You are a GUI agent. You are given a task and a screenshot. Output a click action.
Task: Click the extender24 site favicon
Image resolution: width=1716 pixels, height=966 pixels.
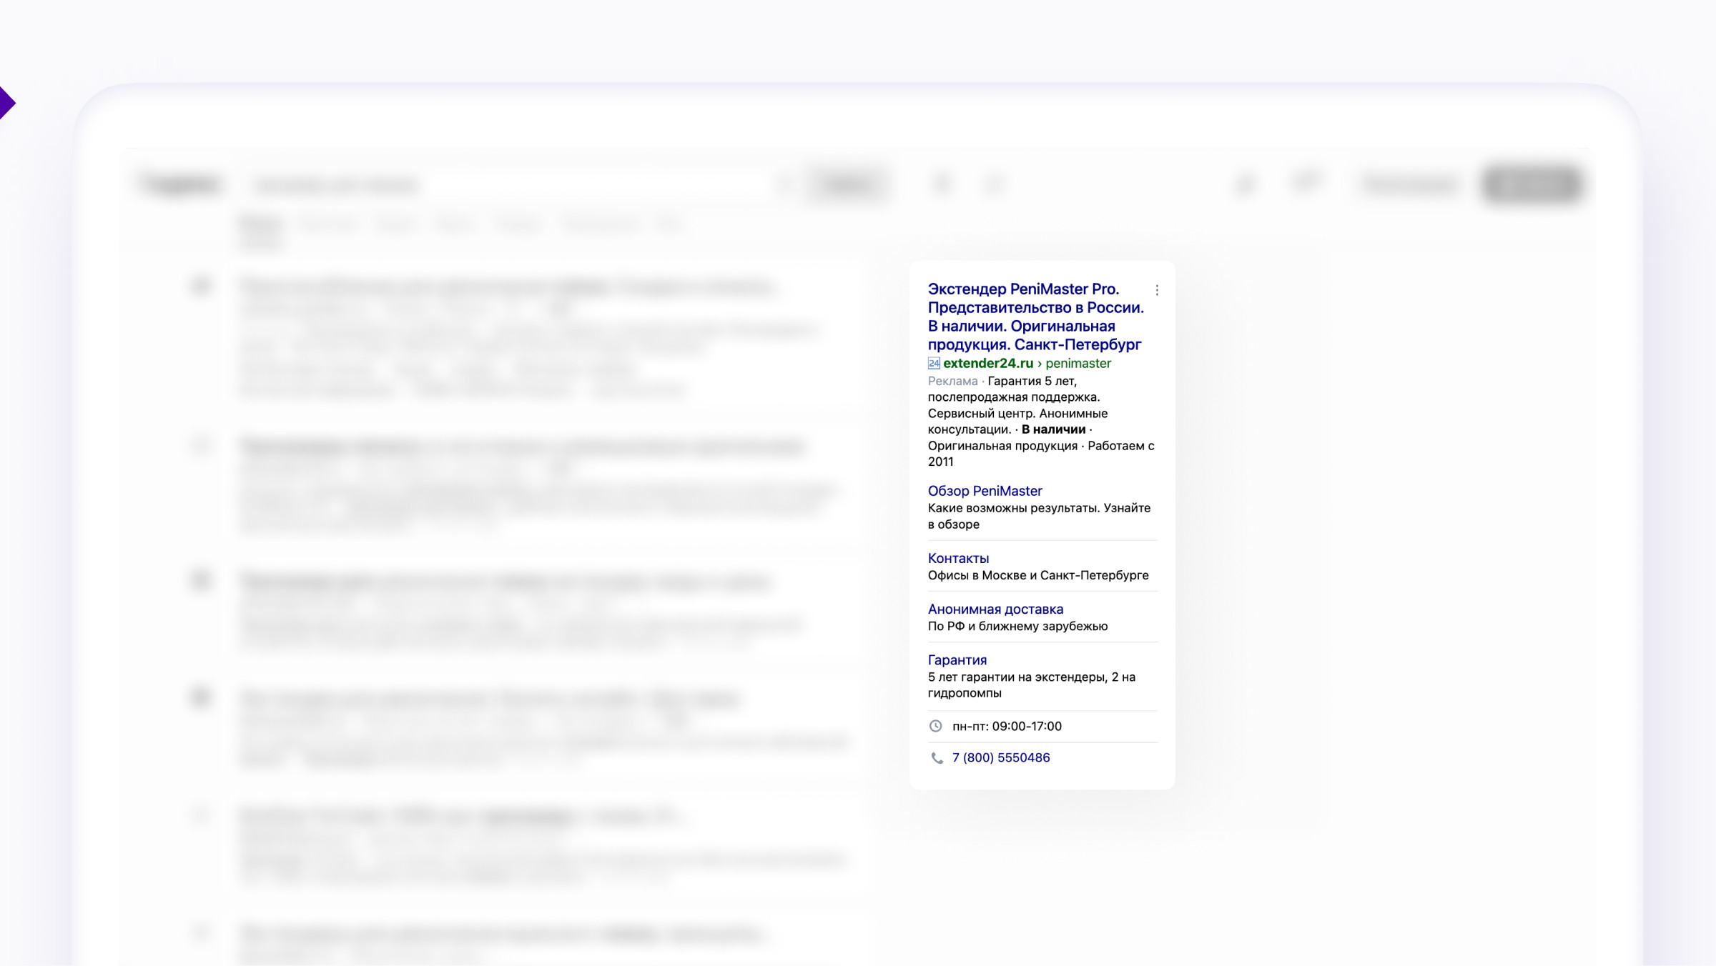click(934, 363)
